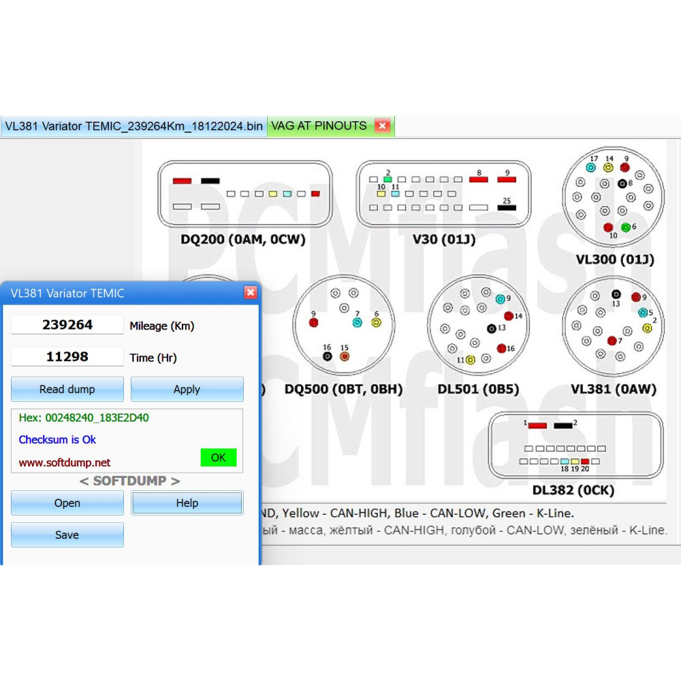Click the Checksum is Ok message
Screen dimensions: 681x681
tap(57, 439)
